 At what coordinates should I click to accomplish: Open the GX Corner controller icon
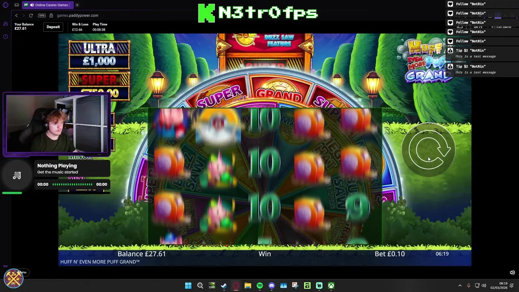click(x=17, y=5)
